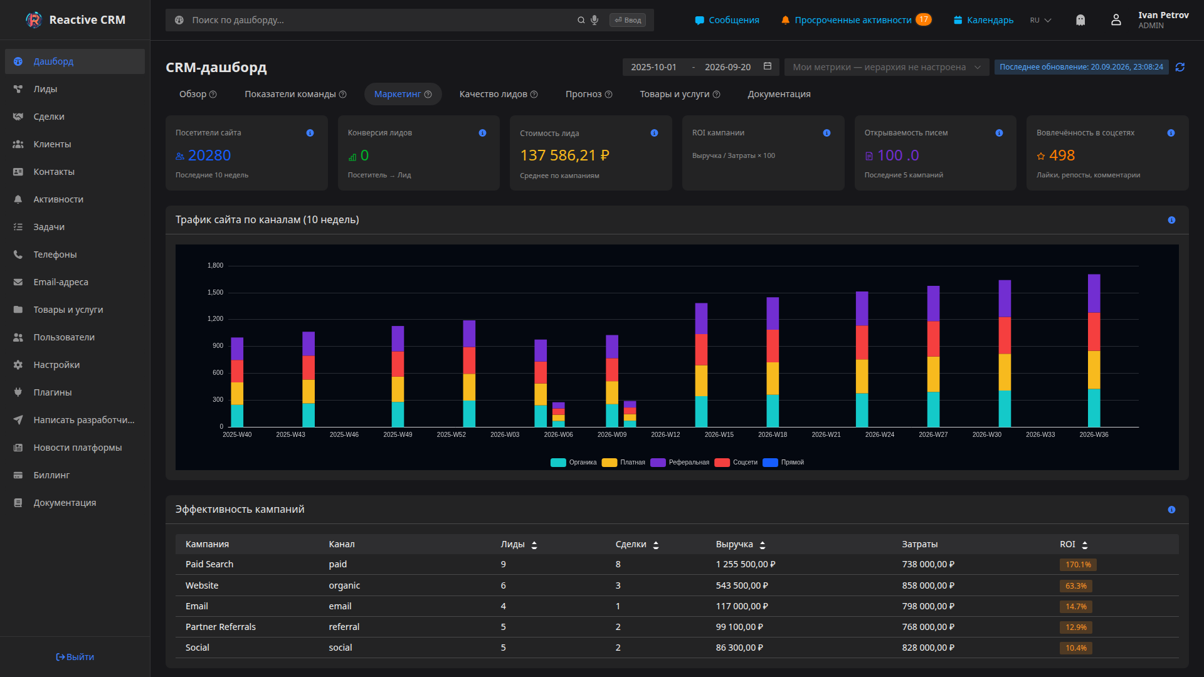
Task: Toggle Прямой series in chart legend
Action: (x=783, y=463)
